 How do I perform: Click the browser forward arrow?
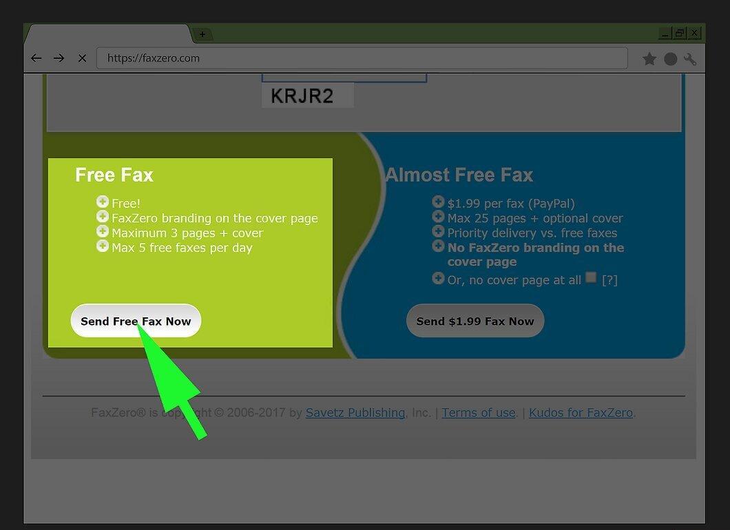pyautogui.click(x=59, y=59)
